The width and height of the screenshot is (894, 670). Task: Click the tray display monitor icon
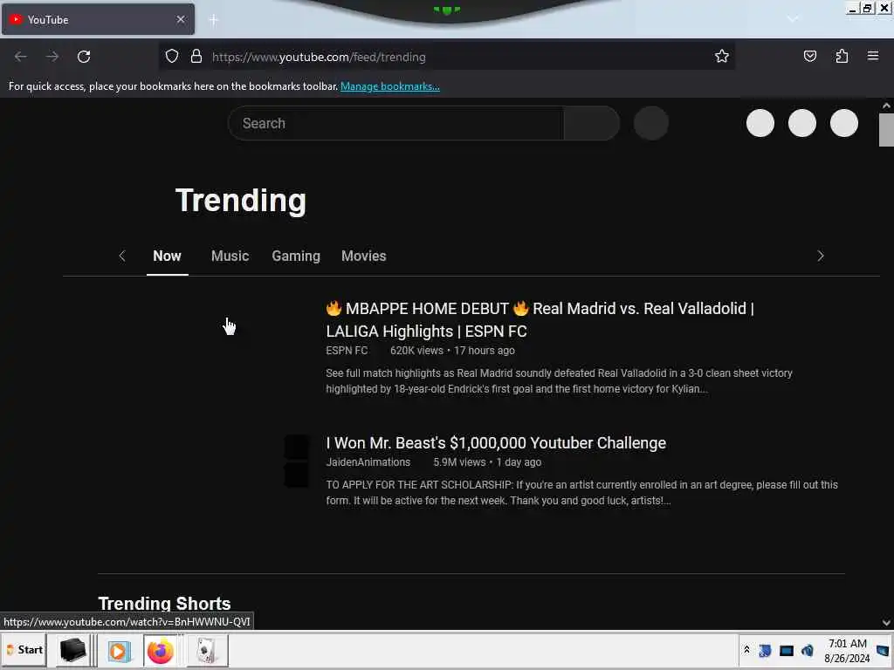787,650
